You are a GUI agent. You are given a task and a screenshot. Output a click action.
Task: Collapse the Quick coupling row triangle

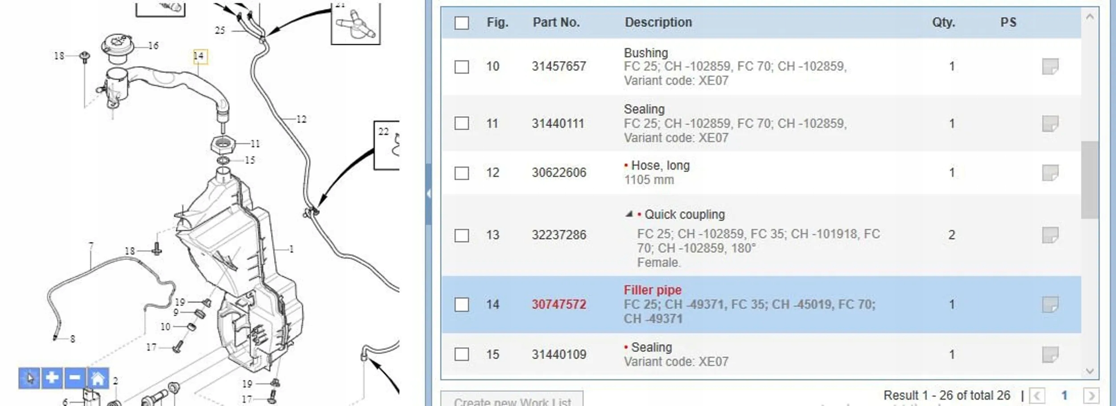(x=629, y=214)
